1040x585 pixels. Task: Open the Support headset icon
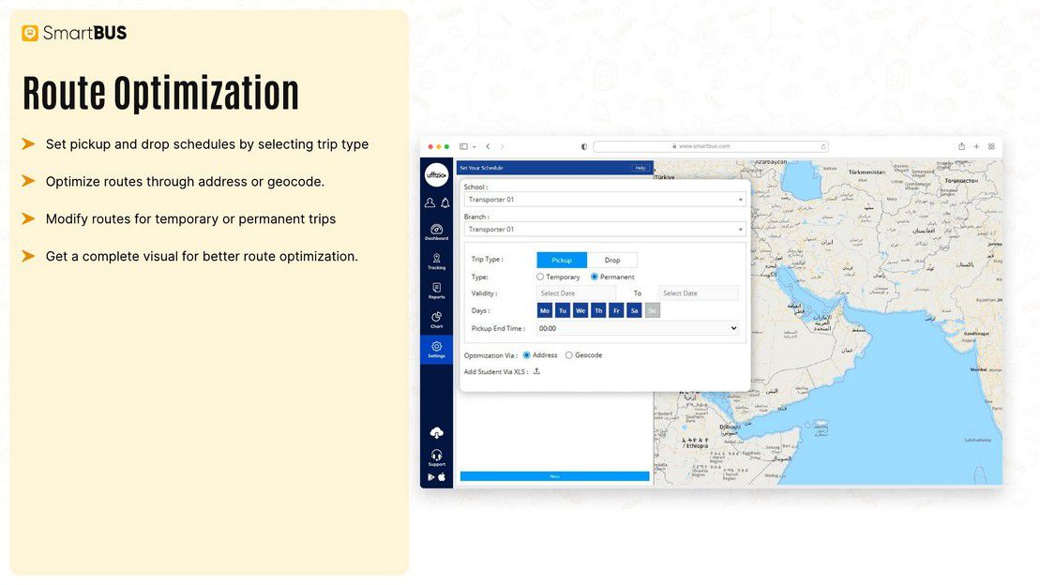click(x=436, y=457)
